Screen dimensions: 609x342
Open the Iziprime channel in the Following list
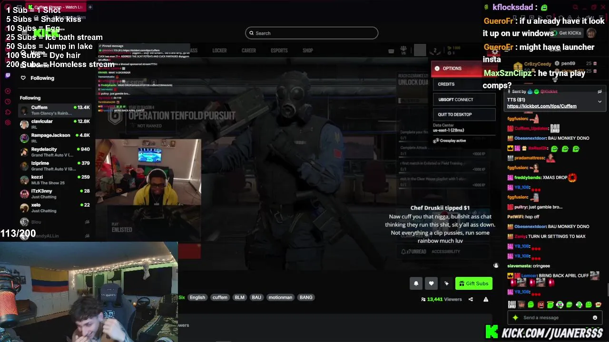[x=55, y=166]
